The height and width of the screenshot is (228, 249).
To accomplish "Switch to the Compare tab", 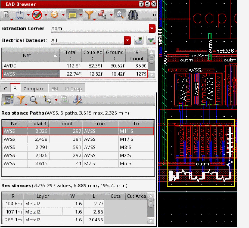I will pyautogui.click(x=34, y=89).
